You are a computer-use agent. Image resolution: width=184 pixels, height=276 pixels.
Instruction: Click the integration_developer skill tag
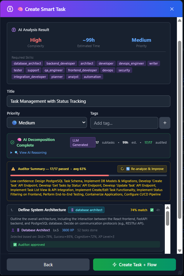click(x=30, y=77)
